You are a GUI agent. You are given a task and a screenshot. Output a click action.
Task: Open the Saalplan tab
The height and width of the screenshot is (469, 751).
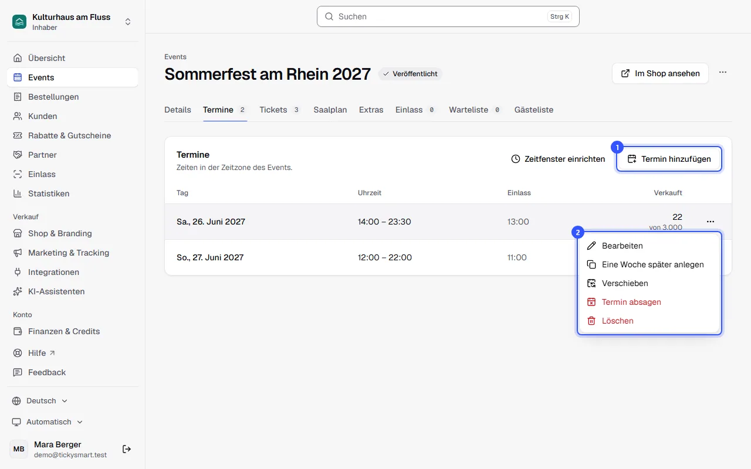point(330,110)
